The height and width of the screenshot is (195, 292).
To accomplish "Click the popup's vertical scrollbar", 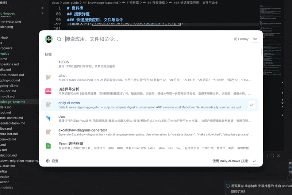I will click(x=261, y=51).
